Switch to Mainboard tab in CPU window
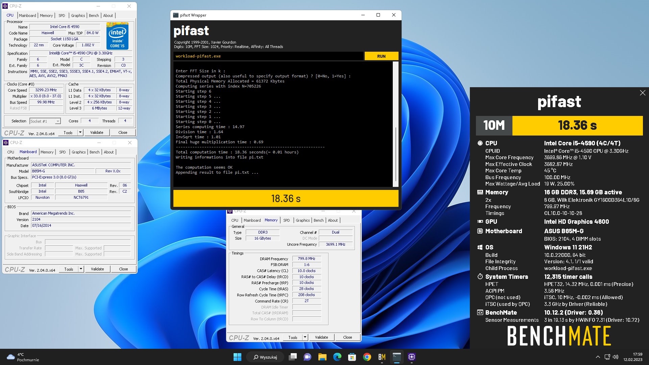 [x=27, y=16]
